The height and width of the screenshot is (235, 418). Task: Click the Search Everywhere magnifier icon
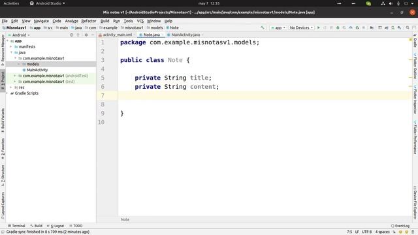pos(408,27)
